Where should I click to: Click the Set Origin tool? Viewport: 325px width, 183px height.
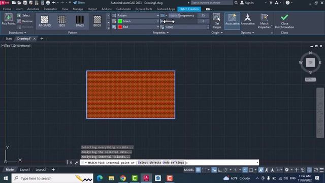(x=217, y=21)
